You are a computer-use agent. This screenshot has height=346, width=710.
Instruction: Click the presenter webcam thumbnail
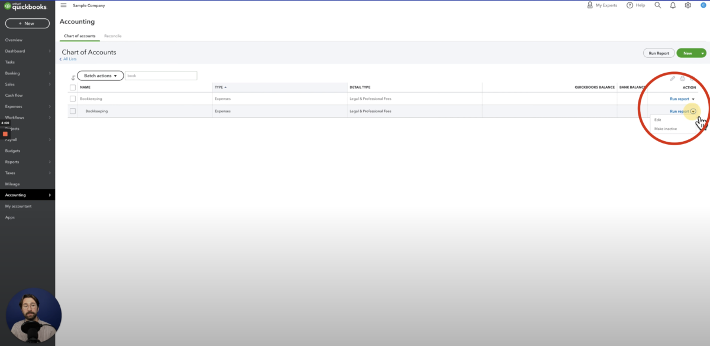(33, 316)
